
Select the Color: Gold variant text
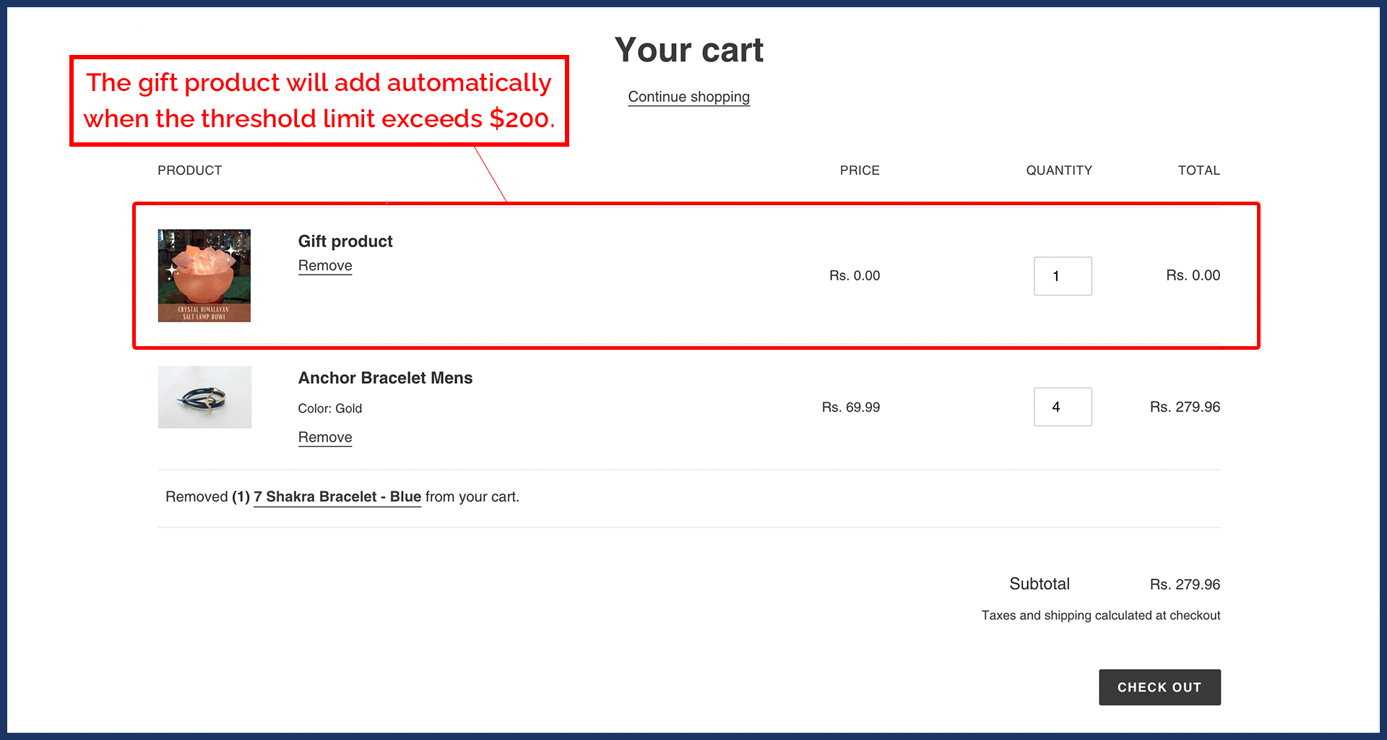pos(330,408)
